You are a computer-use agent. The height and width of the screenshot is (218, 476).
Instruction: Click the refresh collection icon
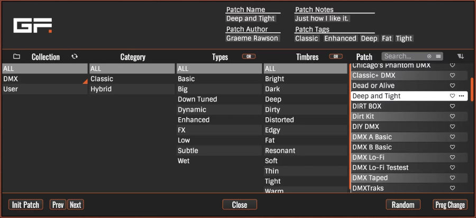(x=75, y=56)
